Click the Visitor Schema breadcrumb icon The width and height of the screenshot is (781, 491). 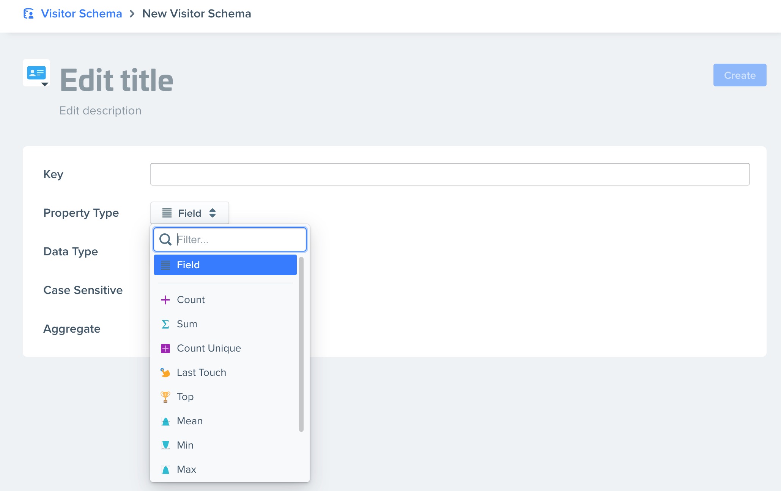[28, 14]
